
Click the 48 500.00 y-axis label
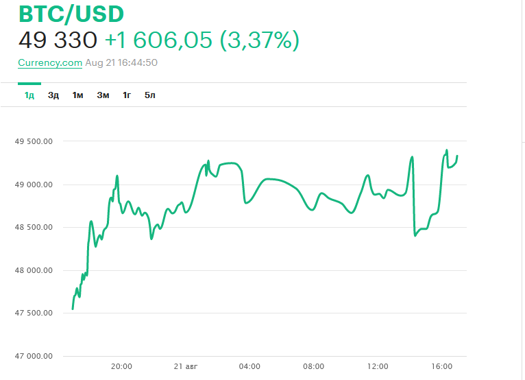[34, 227]
